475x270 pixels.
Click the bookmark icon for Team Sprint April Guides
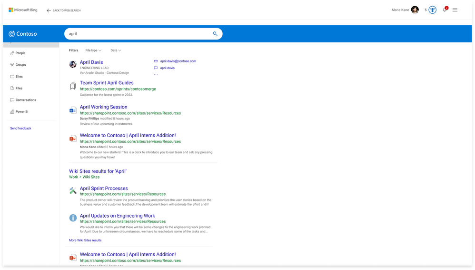click(73, 86)
